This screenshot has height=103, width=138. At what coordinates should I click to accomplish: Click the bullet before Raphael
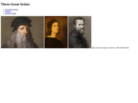click(x=4, y=11)
